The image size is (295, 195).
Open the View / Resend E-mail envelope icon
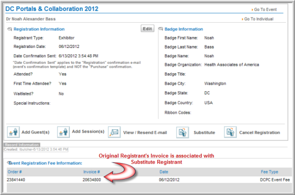pyautogui.click(x=114, y=132)
